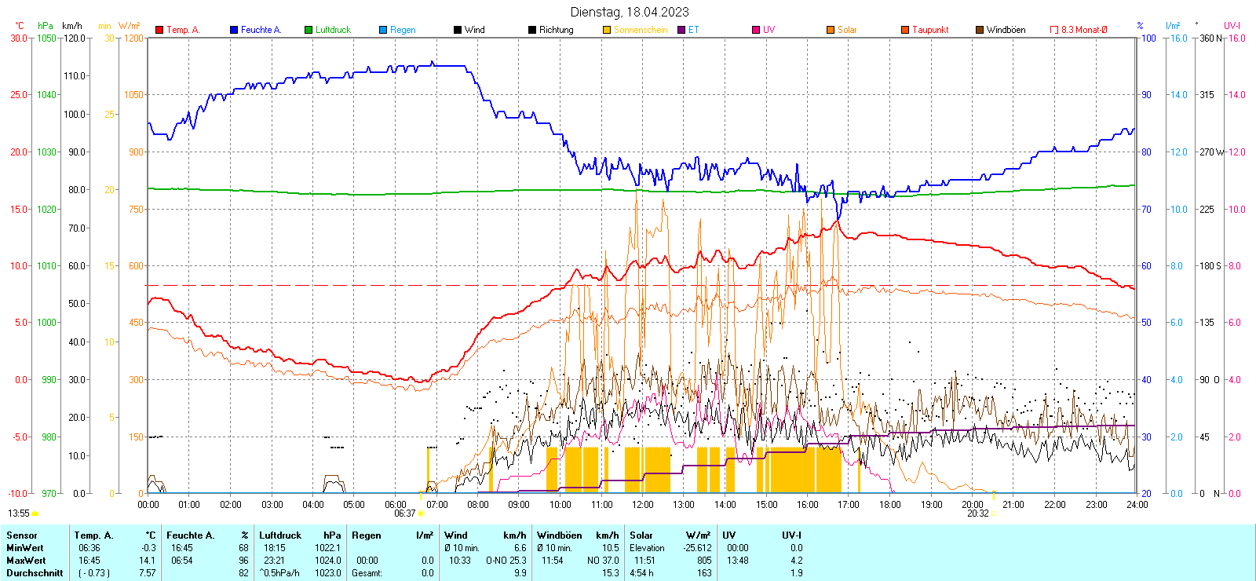The width and height of the screenshot is (1256, 581).
Task: Click the 13:55 daylight duration label
Action: [x=19, y=513]
